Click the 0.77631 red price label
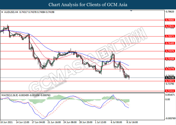This screenshot has height=125, width=176. 170,26
